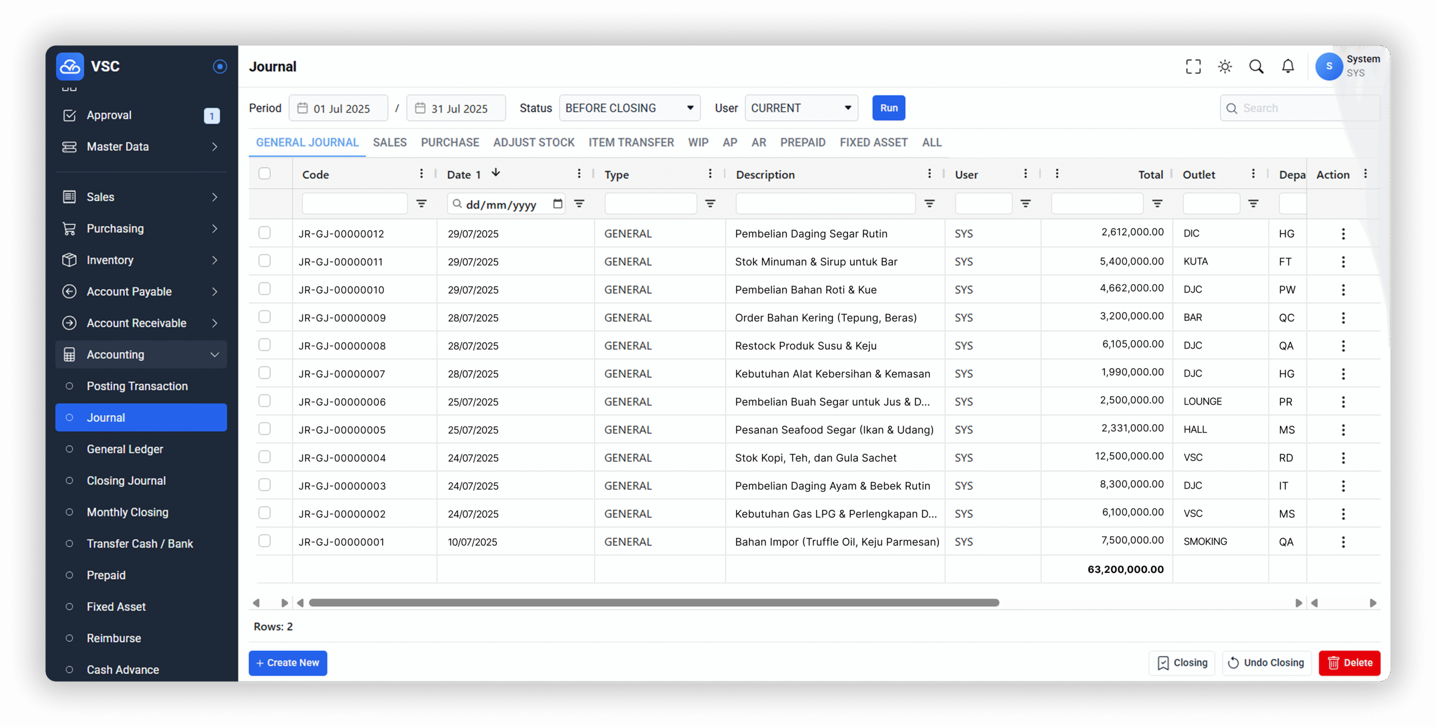Open notifications bell icon

pyautogui.click(x=1288, y=66)
